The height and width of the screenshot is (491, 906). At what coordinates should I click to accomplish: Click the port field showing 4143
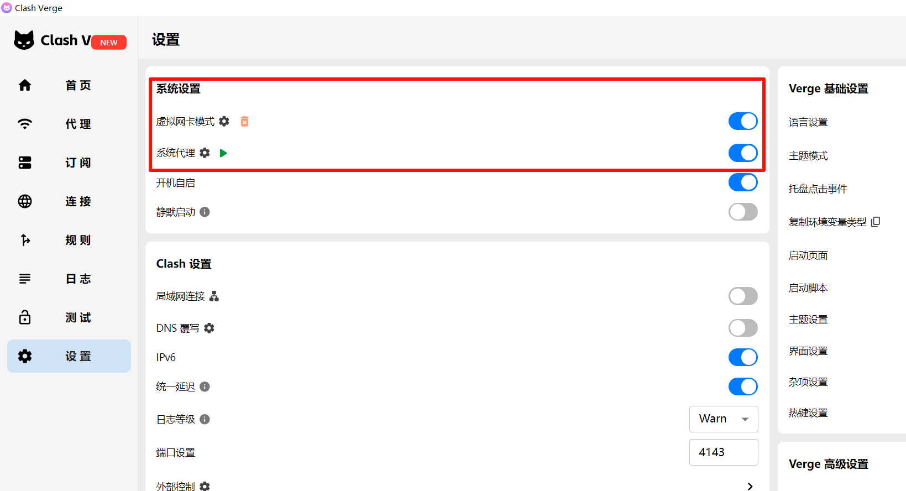coord(723,452)
